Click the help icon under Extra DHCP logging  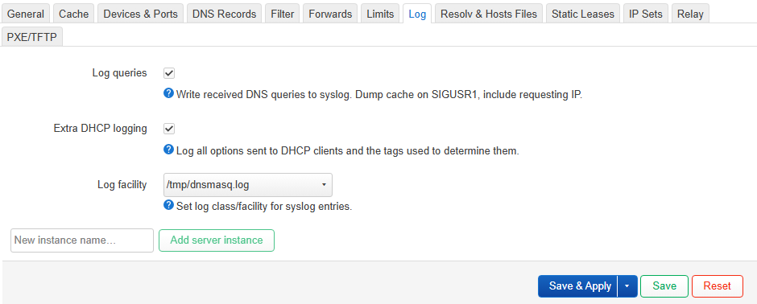point(168,150)
